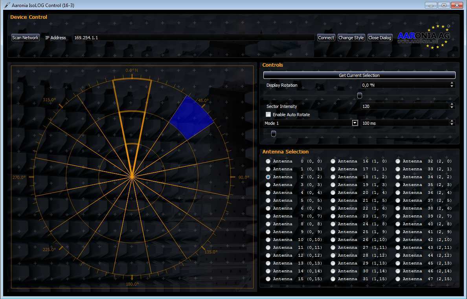The width and height of the screenshot is (467, 299).
Task: Click the Connect button
Action: coord(326,38)
